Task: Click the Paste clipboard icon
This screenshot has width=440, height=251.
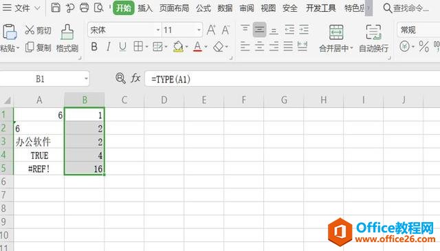Action: click(x=10, y=32)
